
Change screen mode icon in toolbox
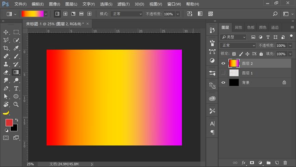click(x=16, y=138)
